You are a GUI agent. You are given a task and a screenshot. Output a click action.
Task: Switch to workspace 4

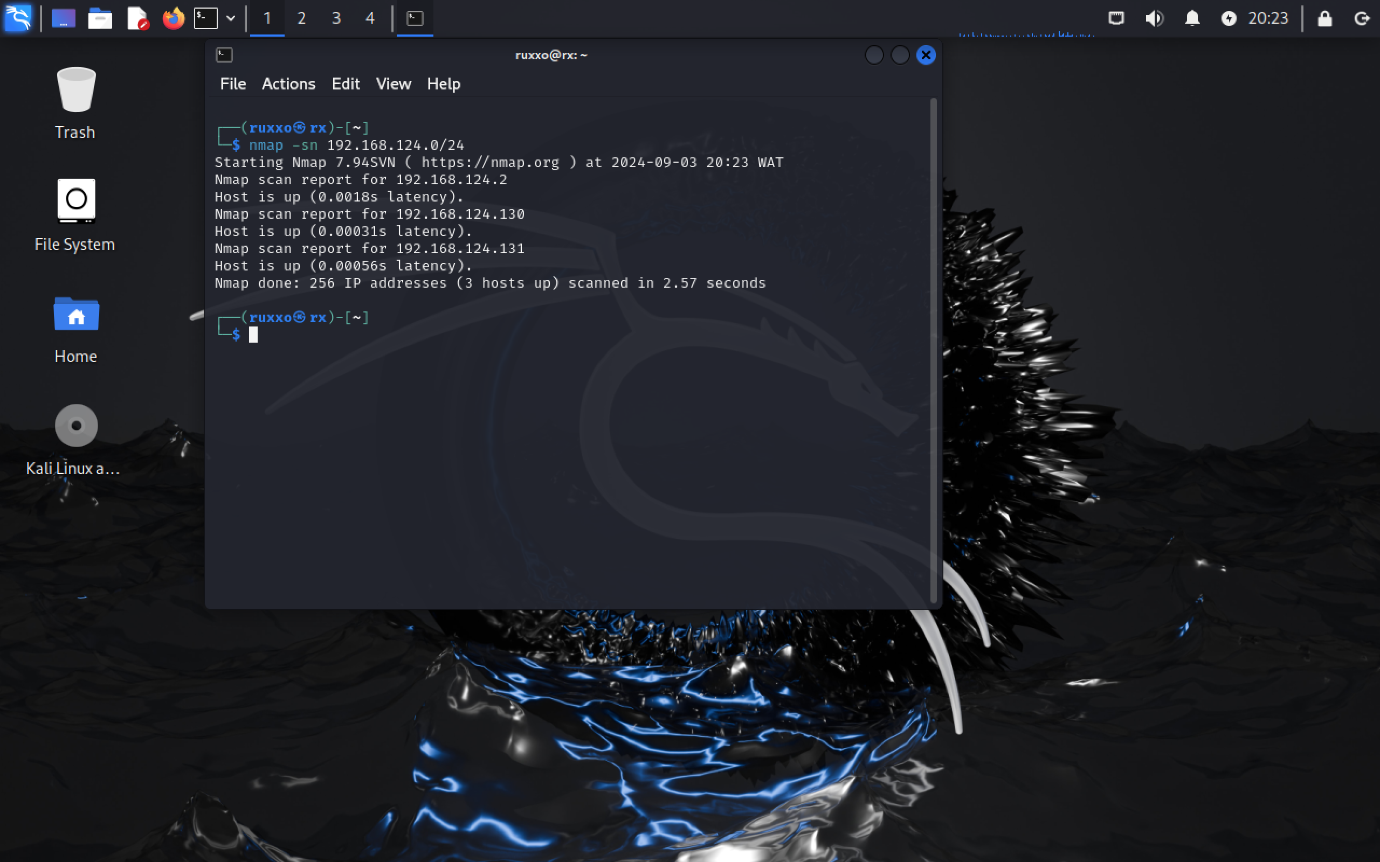pos(370,18)
